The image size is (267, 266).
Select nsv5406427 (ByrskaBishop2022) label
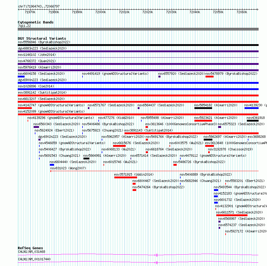[65, 149]
